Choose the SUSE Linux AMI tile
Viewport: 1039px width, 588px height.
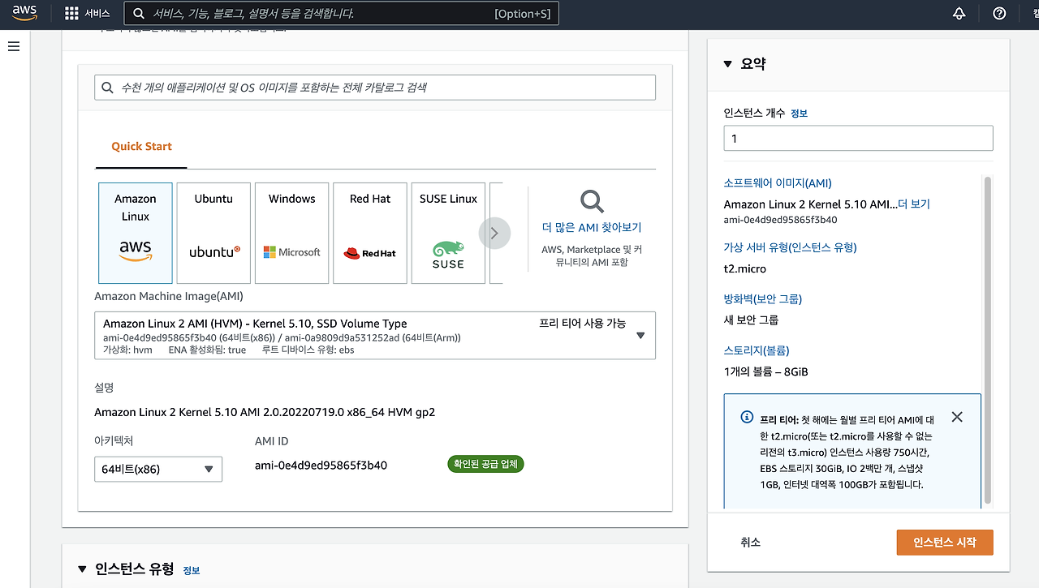tap(448, 233)
